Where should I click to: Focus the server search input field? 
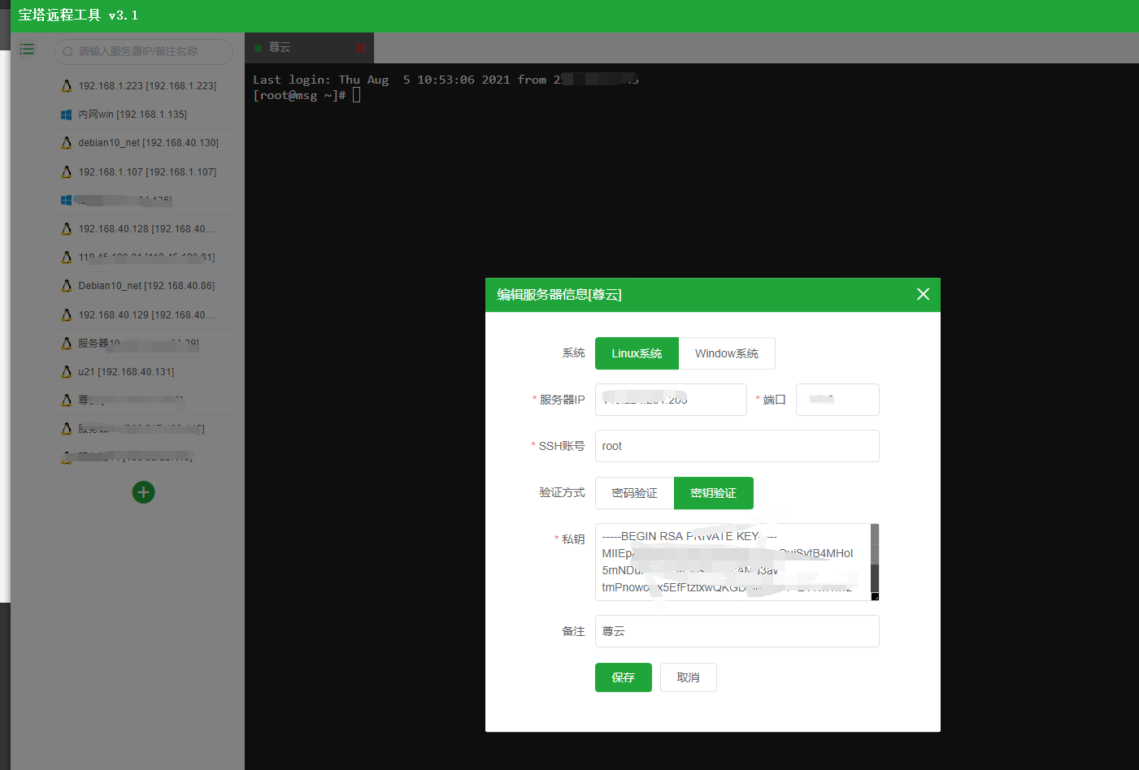tap(143, 51)
